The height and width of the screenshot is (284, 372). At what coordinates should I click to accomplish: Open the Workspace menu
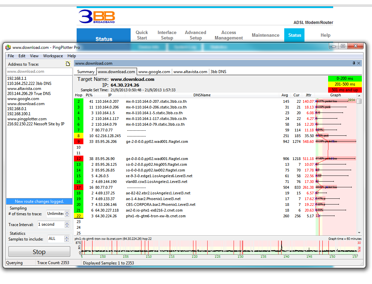coord(53,56)
